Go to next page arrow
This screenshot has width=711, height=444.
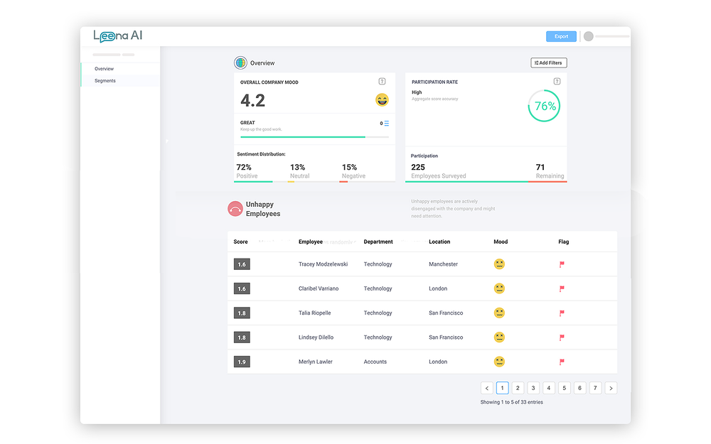[611, 389]
